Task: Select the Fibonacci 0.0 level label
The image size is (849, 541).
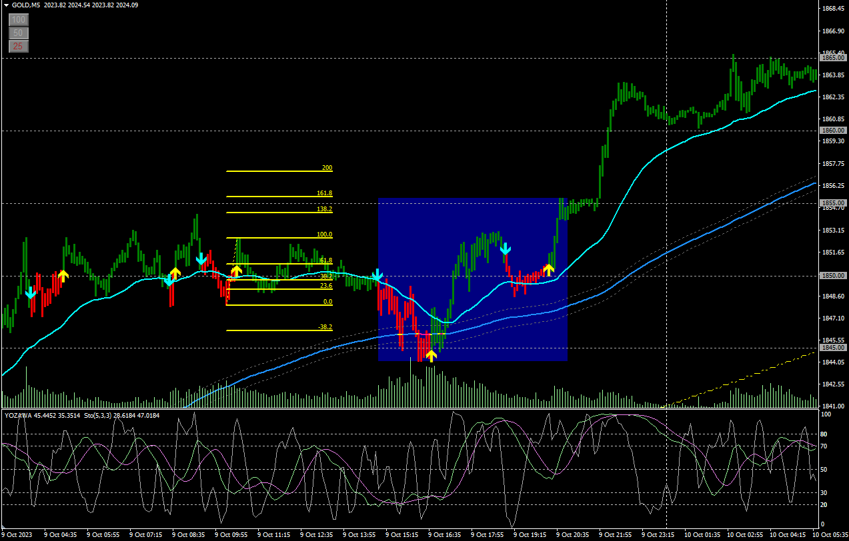Action: click(x=327, y=302)
